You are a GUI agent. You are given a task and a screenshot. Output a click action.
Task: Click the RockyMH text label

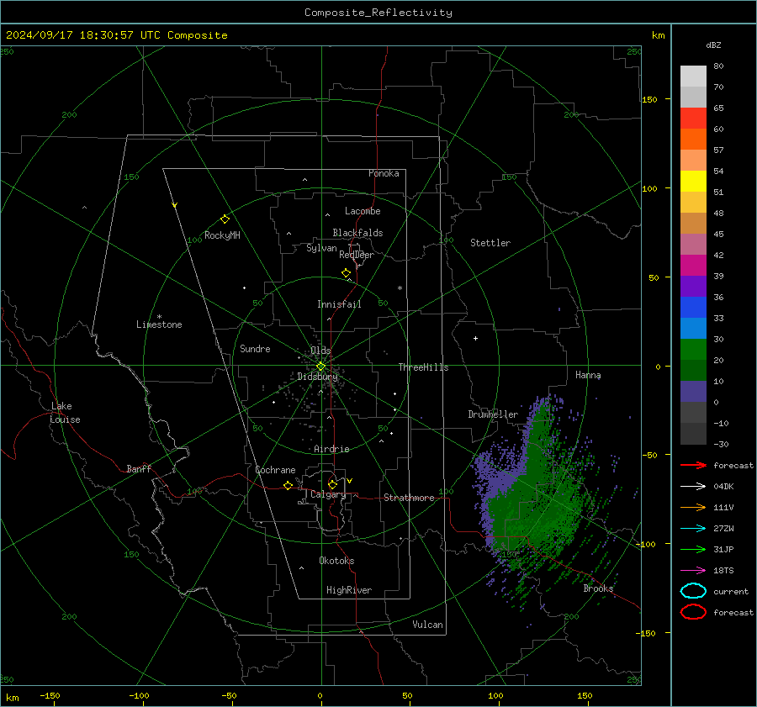222,235
